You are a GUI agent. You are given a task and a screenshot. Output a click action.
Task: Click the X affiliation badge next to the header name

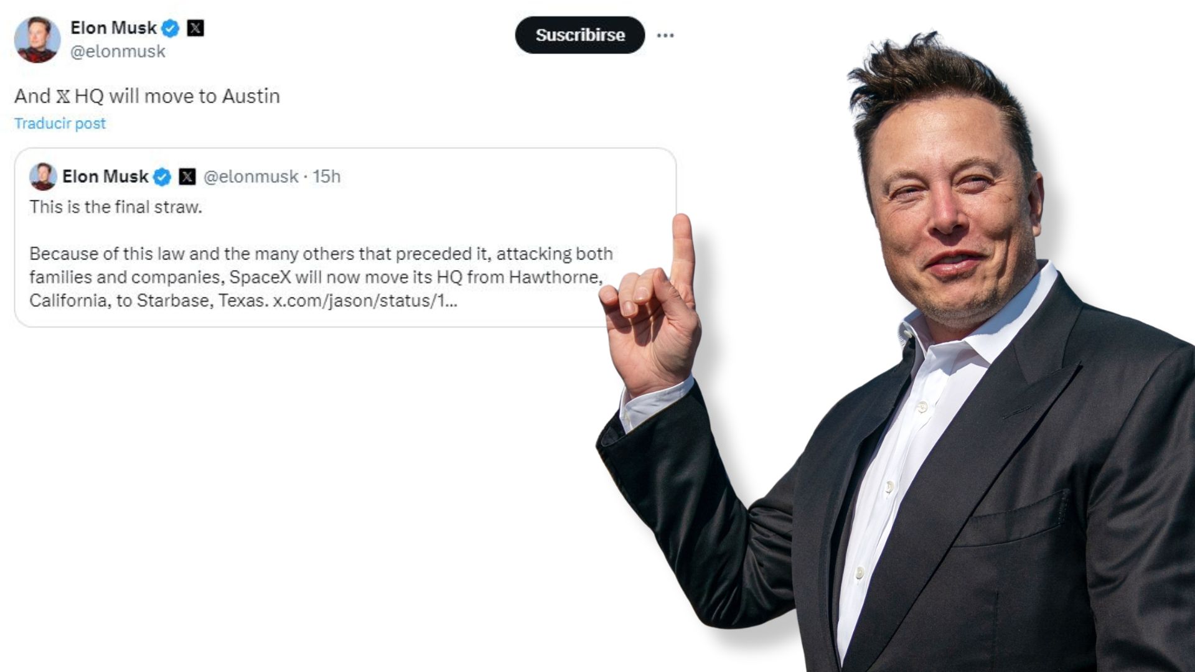pos(195,28)
